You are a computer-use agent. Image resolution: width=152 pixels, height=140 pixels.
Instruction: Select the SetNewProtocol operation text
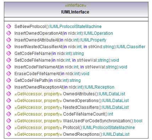pyautogui.click(x=58, y=27)
